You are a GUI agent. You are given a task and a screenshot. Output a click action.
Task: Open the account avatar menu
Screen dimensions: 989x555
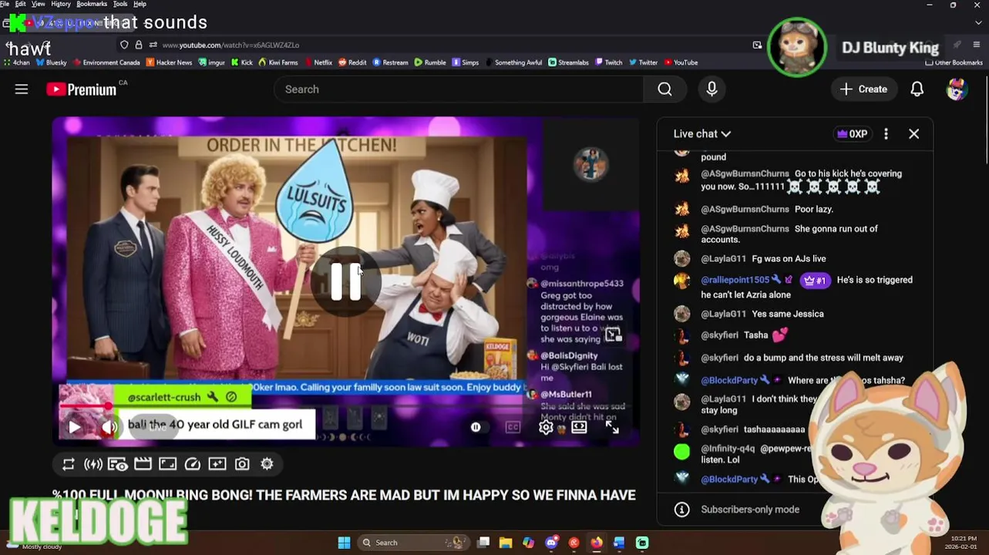(957, 89)
